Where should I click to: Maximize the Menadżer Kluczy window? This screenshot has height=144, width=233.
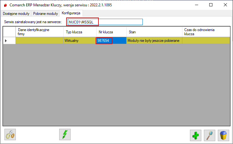point(211,5)
